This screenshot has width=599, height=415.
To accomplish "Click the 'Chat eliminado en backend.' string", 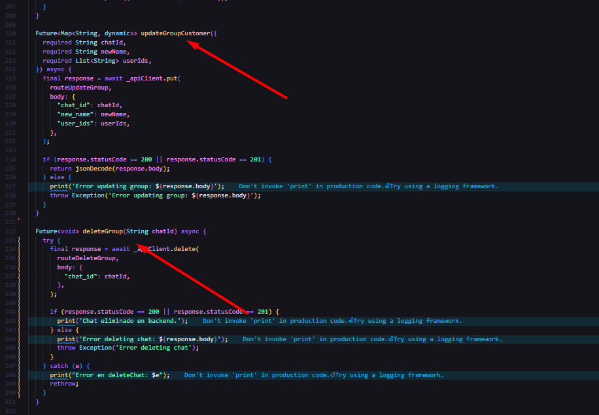I will [133, 321].
